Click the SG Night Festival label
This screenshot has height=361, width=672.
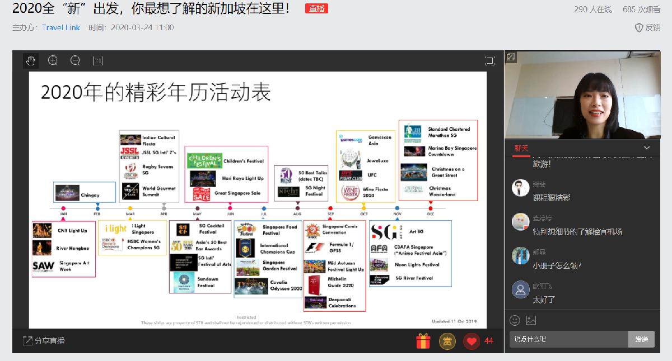pos(315,191)
